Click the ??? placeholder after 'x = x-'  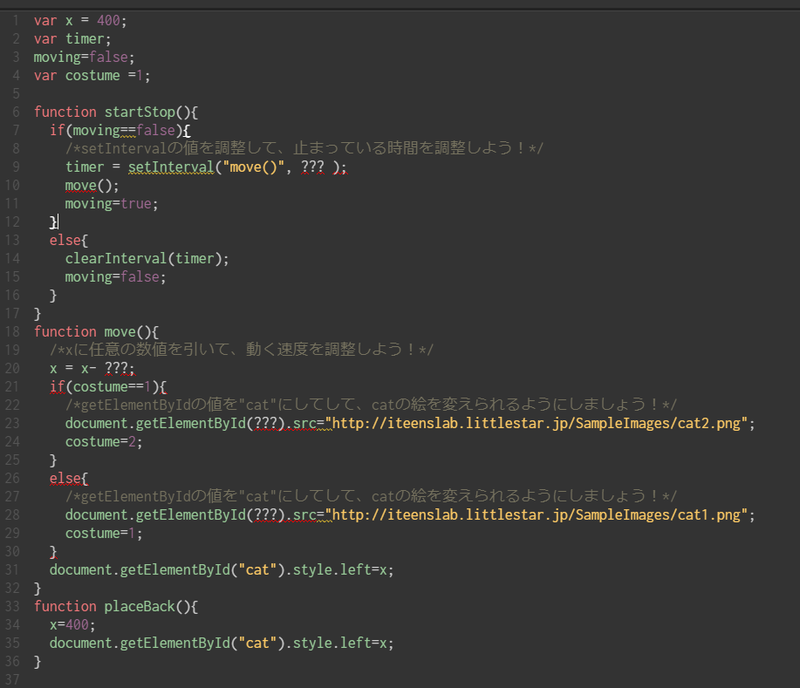117,368
